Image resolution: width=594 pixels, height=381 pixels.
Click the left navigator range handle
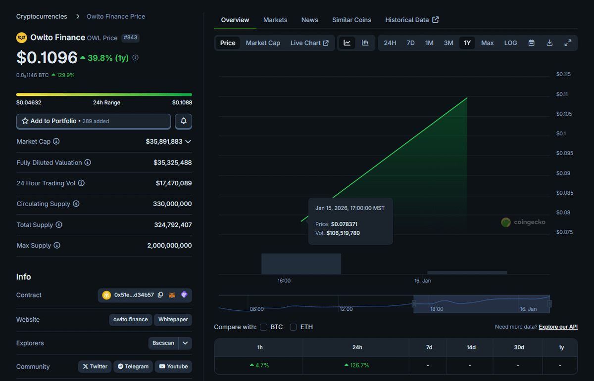(x=414, y=304)
